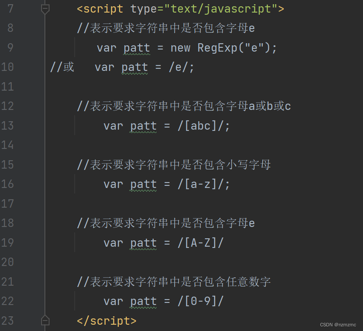This screenshot has height=331, width=363.
Task: Click line number 16 in the gutter
Action: pyautogui.click(x=8, y=184)
